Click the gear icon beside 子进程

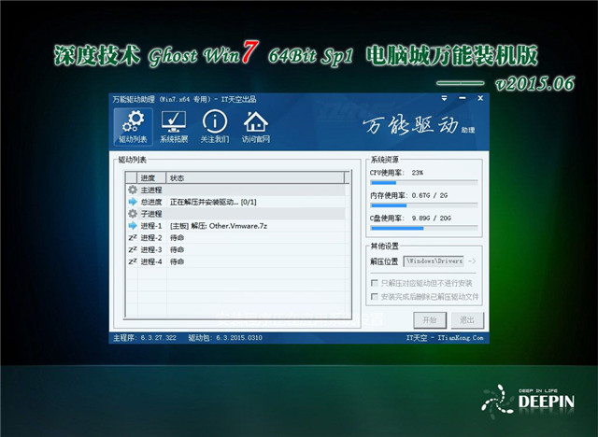[x=133, y=213]
